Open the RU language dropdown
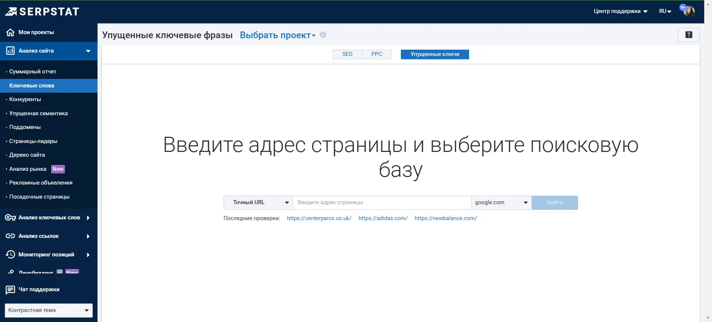This screenshot has width=712, height=322. pyautogui.click(x=665, y=11)
